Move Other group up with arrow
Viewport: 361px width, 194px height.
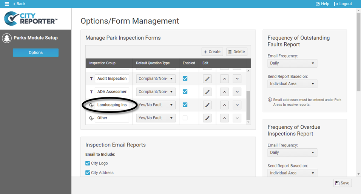224,118
